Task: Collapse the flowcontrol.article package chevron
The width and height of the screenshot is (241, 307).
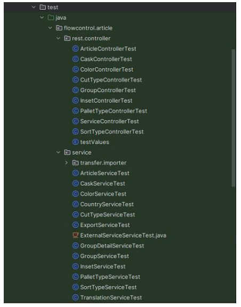Action: coord(50,28)
